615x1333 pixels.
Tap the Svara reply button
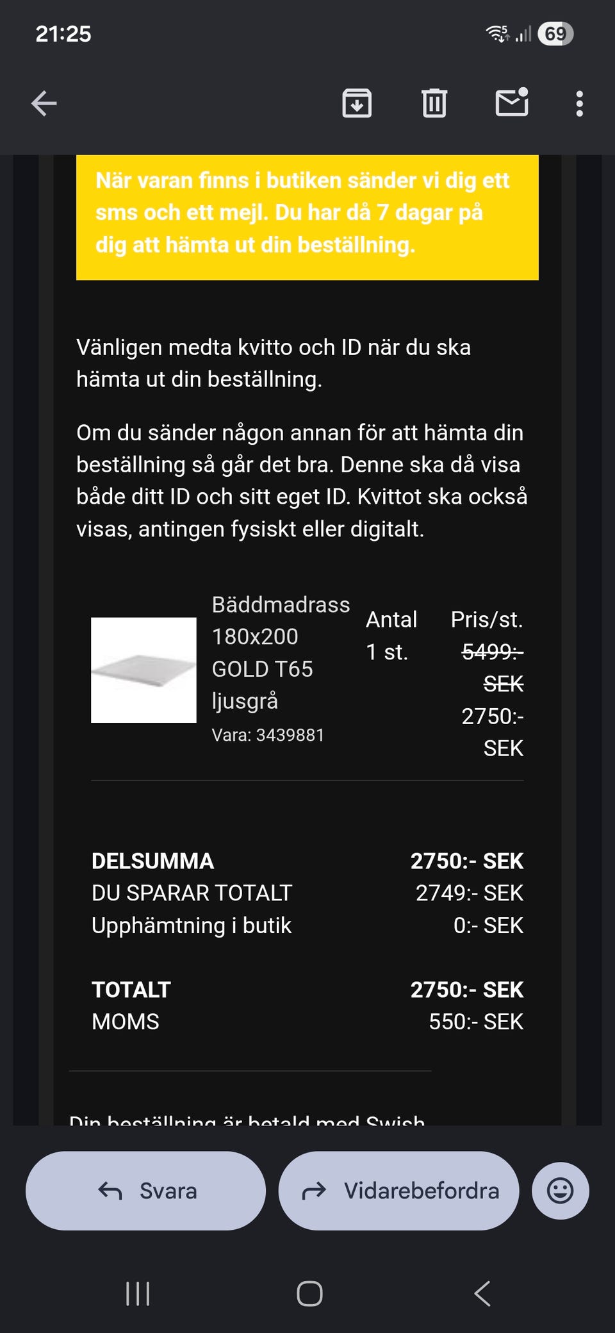click(x=146, y=1191)
